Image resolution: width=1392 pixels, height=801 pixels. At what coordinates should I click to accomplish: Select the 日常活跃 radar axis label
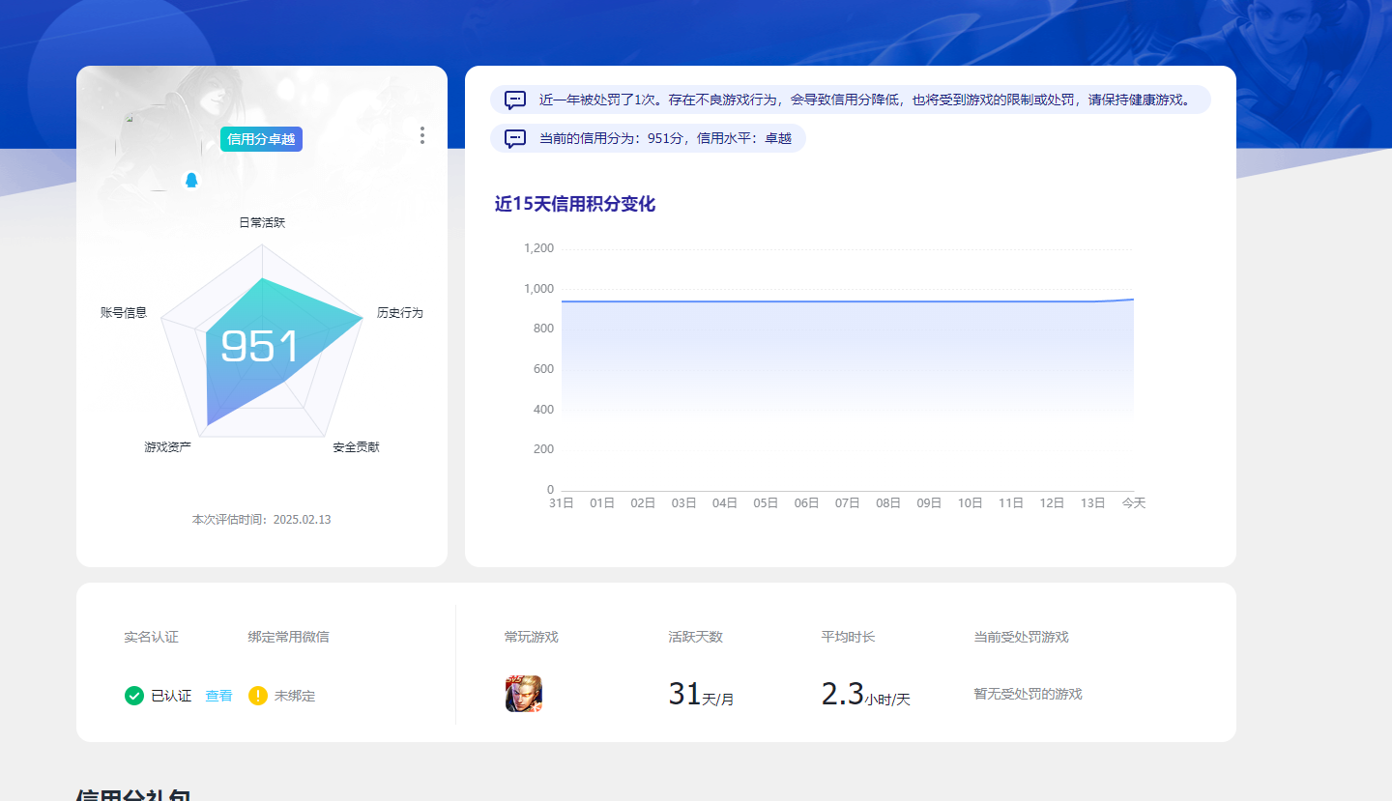pos(262,222)
